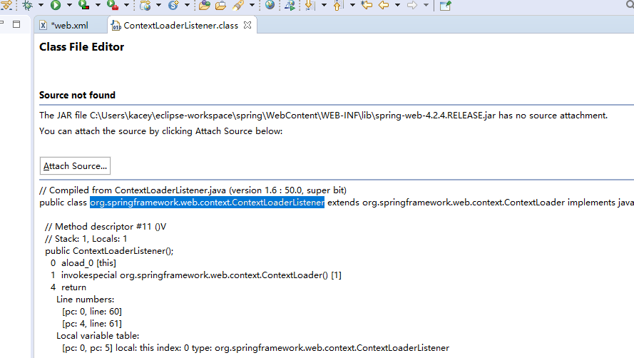Click the maximize view icon in left panel

click(x=16, y=24)
